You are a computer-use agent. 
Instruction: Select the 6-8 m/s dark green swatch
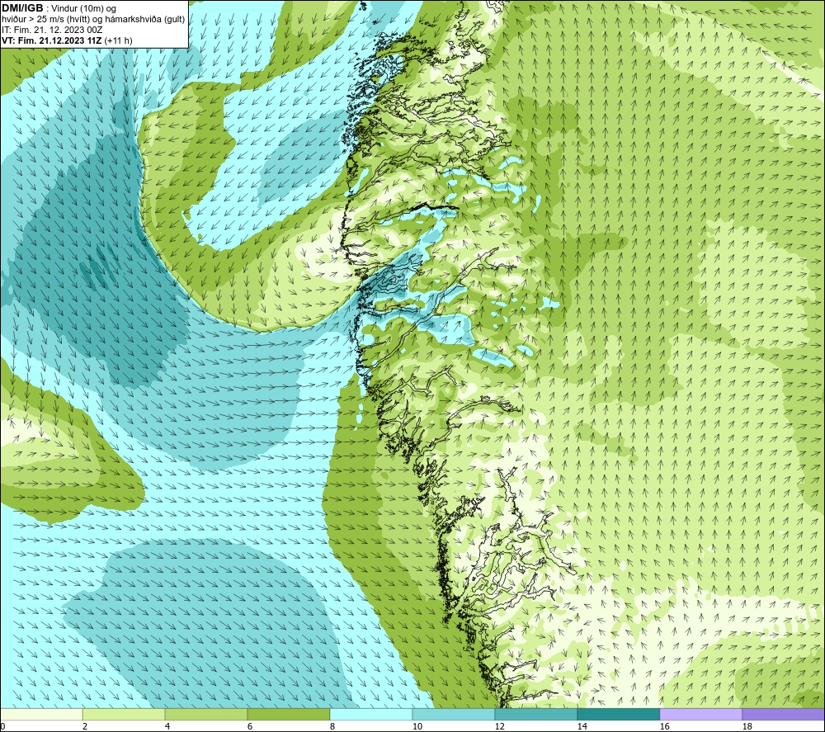click(288, 714)
